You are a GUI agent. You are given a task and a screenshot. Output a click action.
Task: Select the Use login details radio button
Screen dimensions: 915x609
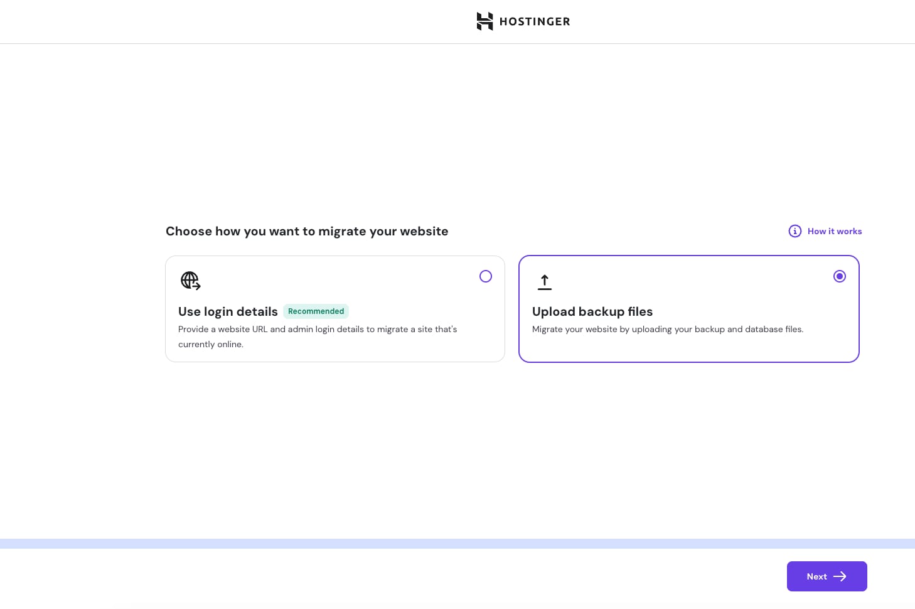485,276
